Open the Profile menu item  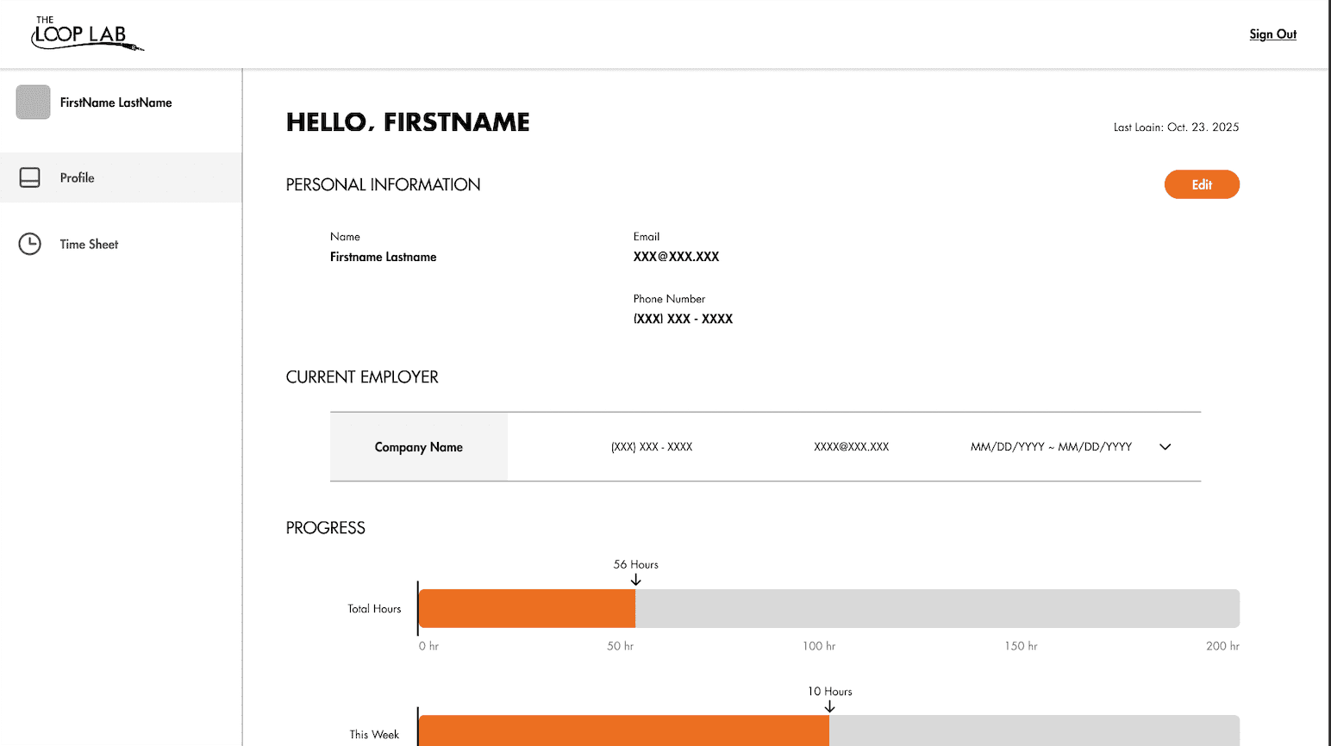pyautogui.click(x=77, y=177)
